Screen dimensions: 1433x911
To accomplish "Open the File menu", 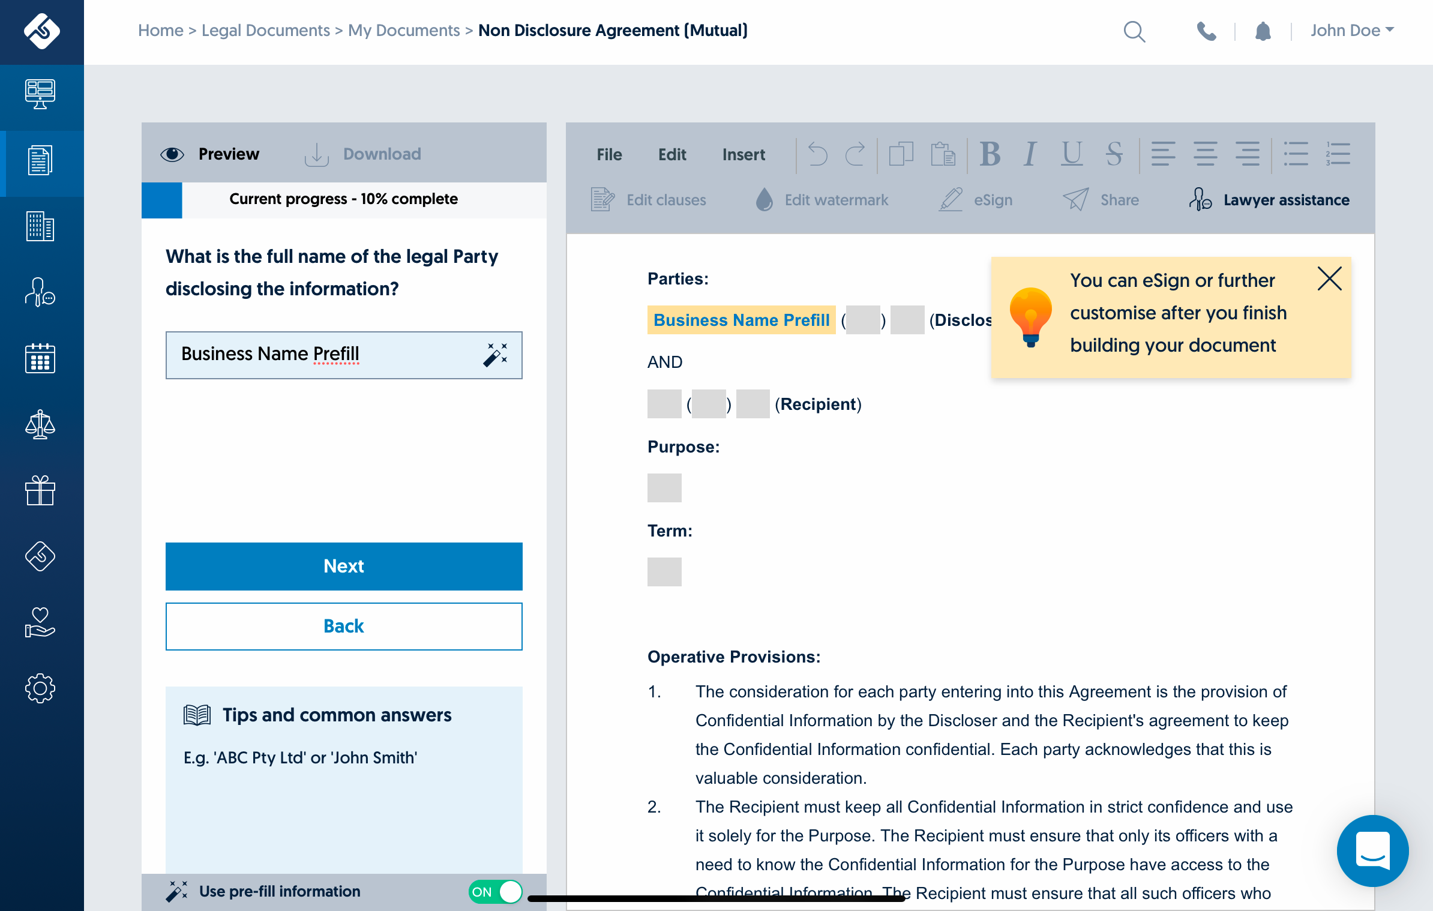I will tap(609, 155).
